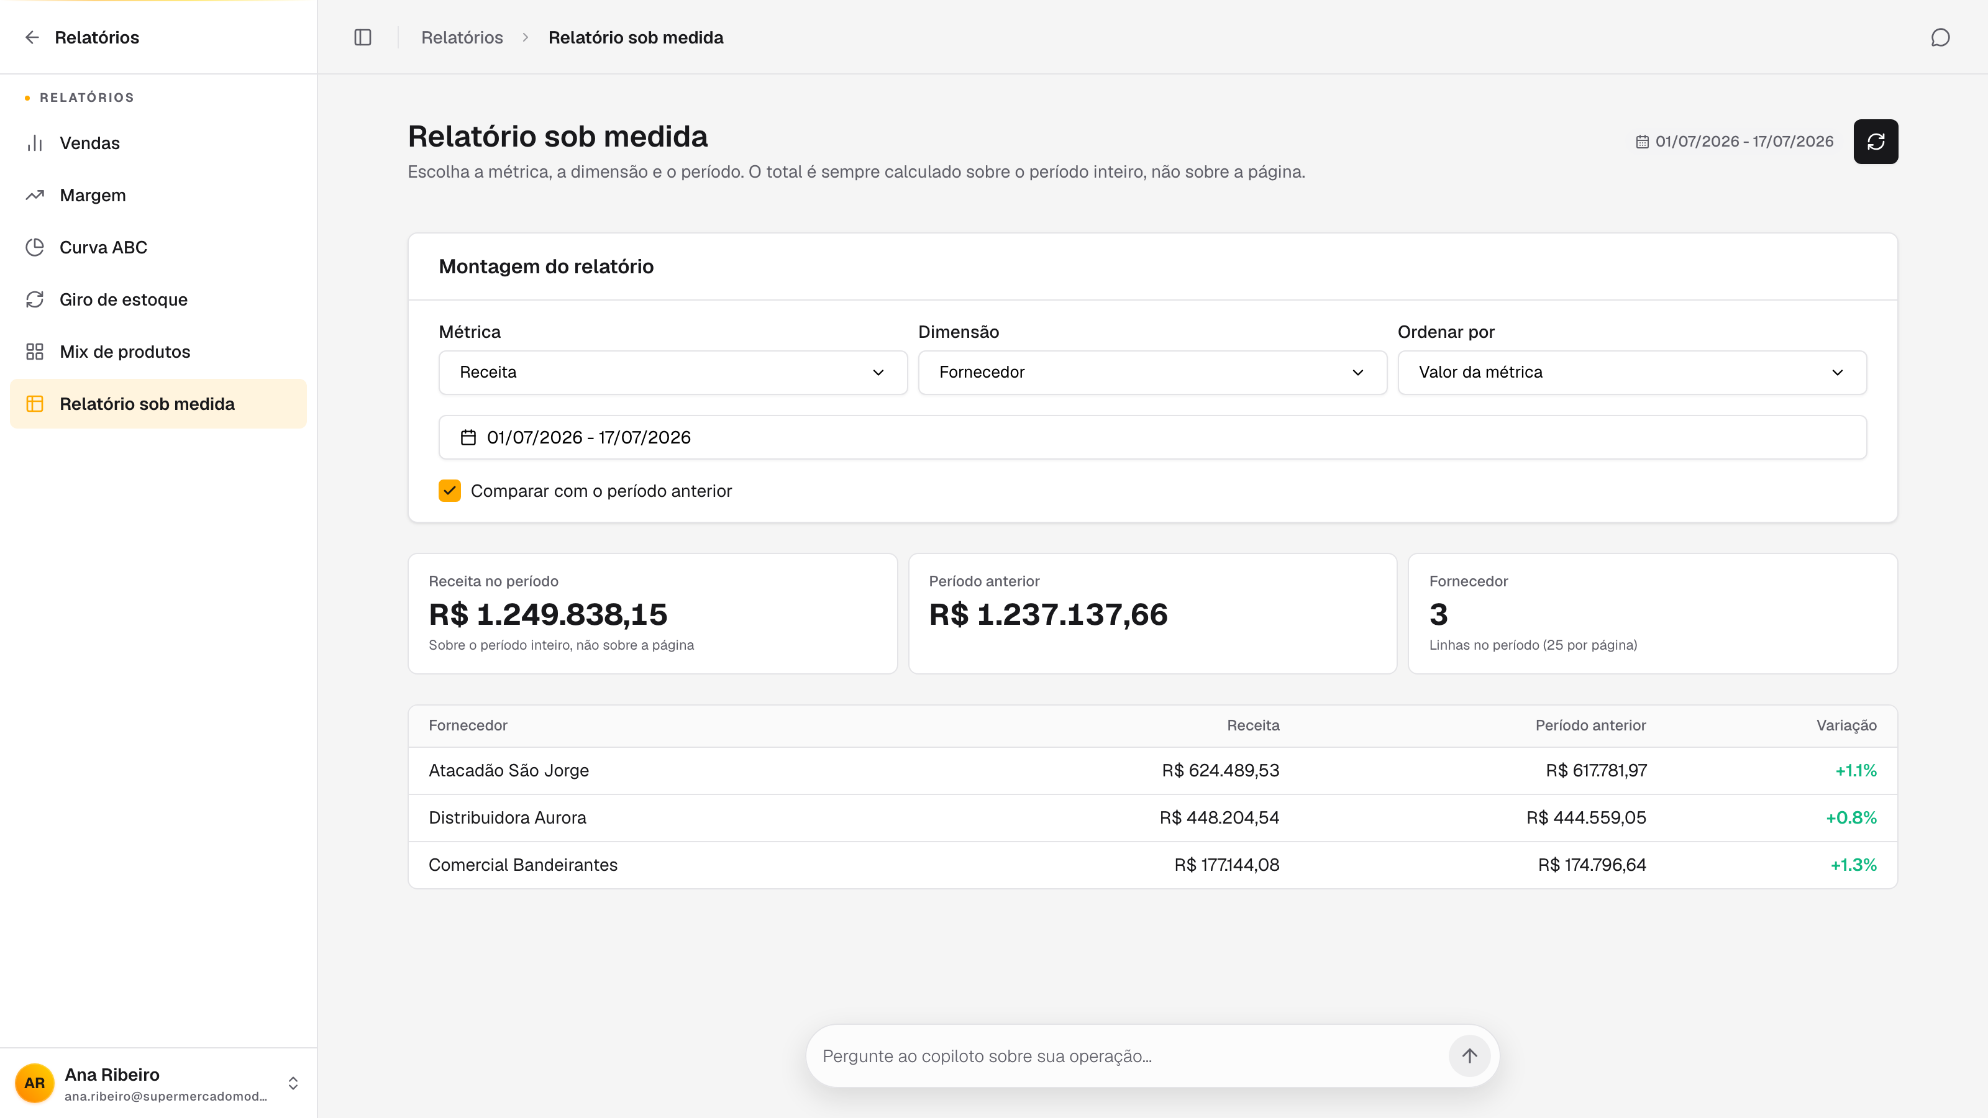
Task: Click the Curva ABC pie icon
Action: [x=35, y=247]
